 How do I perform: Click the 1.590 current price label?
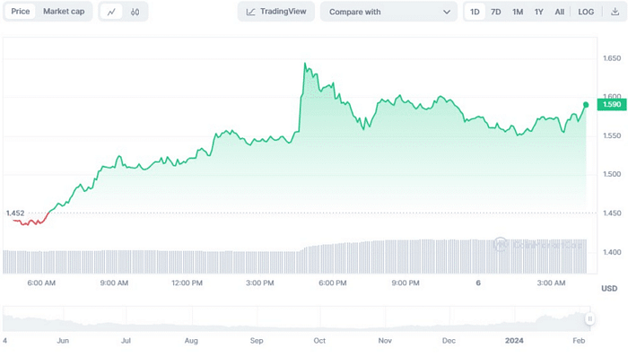[x=612, y=104]
